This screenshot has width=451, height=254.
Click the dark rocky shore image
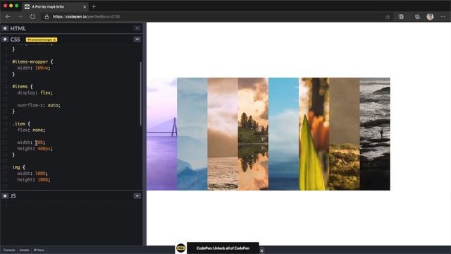point(375,134)
